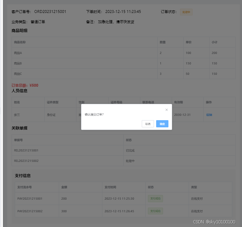Image resolution: width=242 pixels, height=227 pixels.
Task: Select document number REL20231215001
Action: point(26,150)
